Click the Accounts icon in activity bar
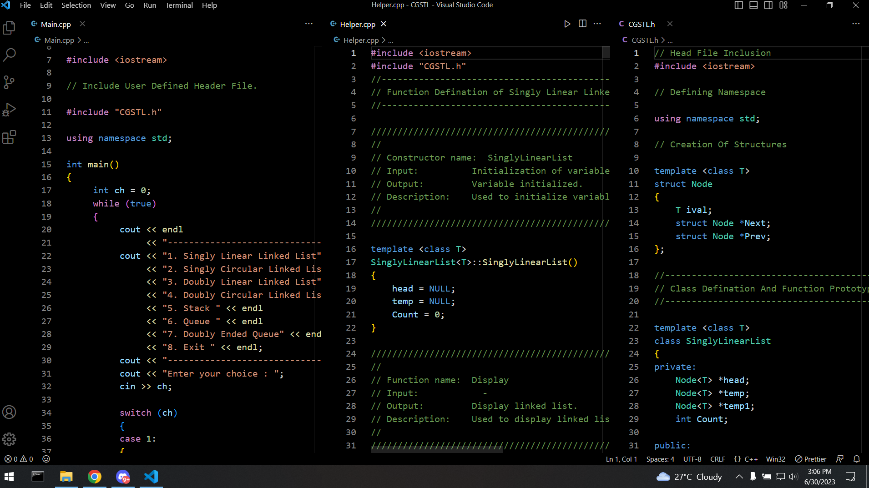869x488 pixels. pyautogui.click(x=9, y=412)
